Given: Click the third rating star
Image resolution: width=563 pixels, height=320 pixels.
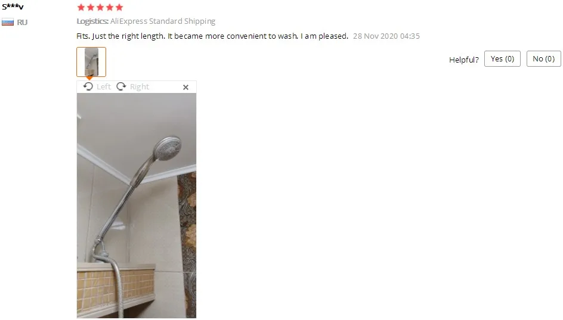Looking at the screenshot, I should point(100,7).
